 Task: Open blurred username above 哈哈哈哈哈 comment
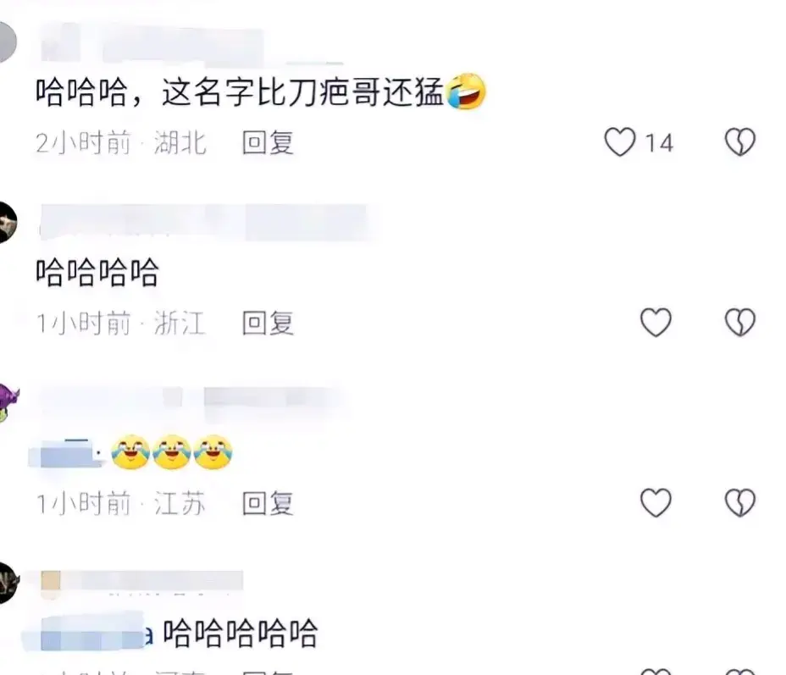click(141, 581)
